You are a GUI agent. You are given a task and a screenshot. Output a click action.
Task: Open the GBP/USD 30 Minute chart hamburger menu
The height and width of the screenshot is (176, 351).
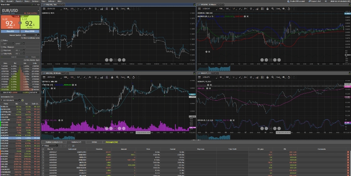[x=44, y=77]
